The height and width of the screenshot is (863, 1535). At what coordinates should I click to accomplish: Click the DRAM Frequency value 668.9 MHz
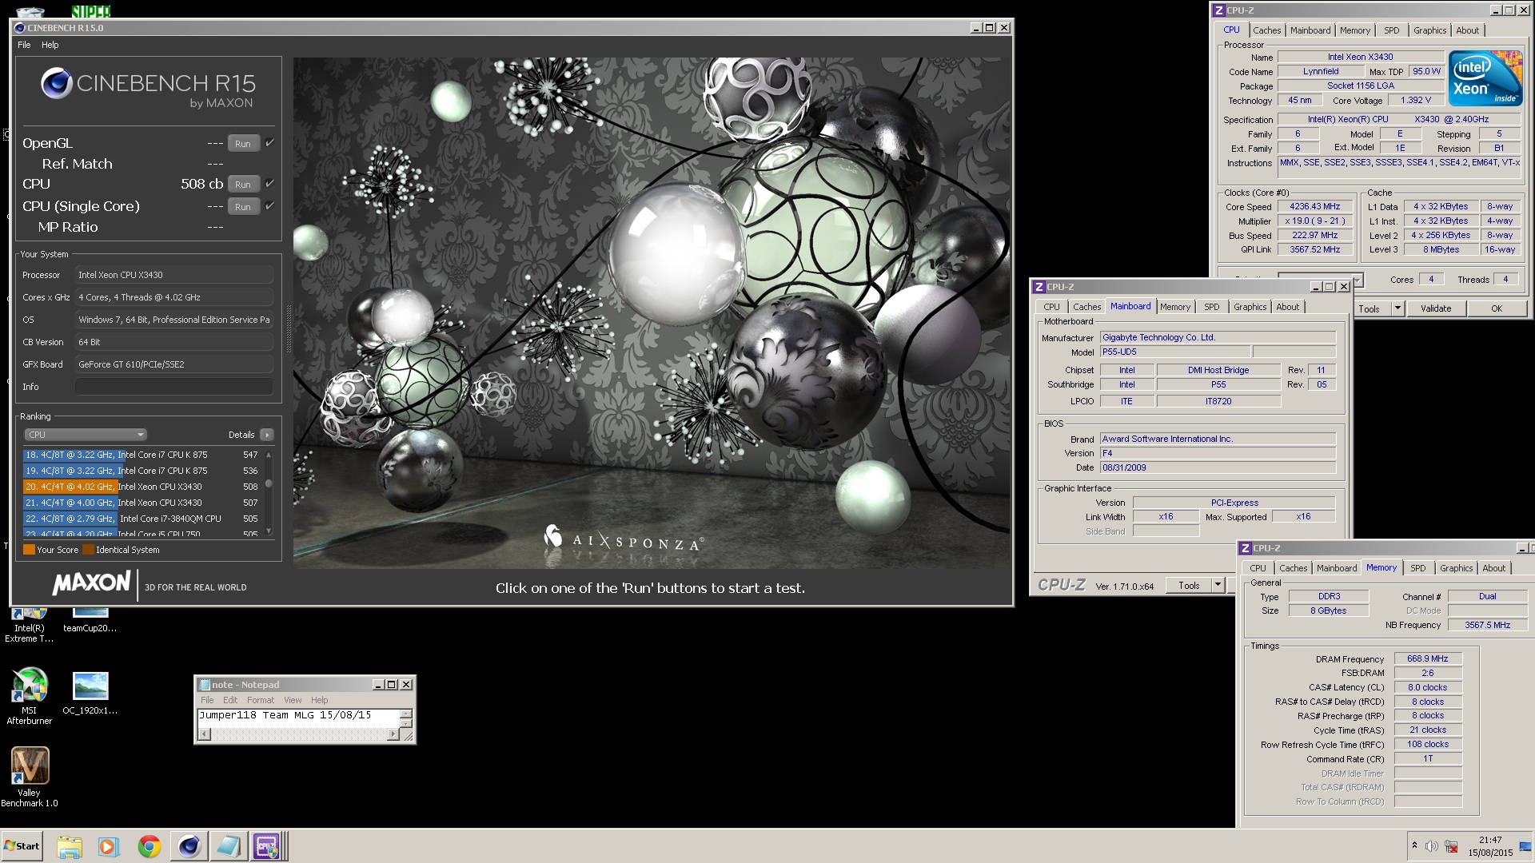(x=1428, y=658)
